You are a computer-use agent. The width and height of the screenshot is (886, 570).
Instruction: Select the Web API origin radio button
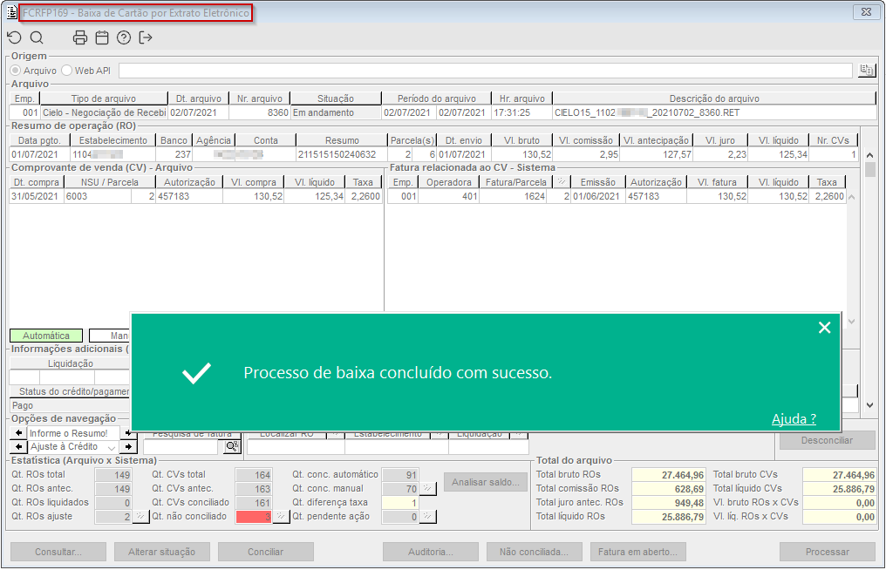tap(67, 70)
